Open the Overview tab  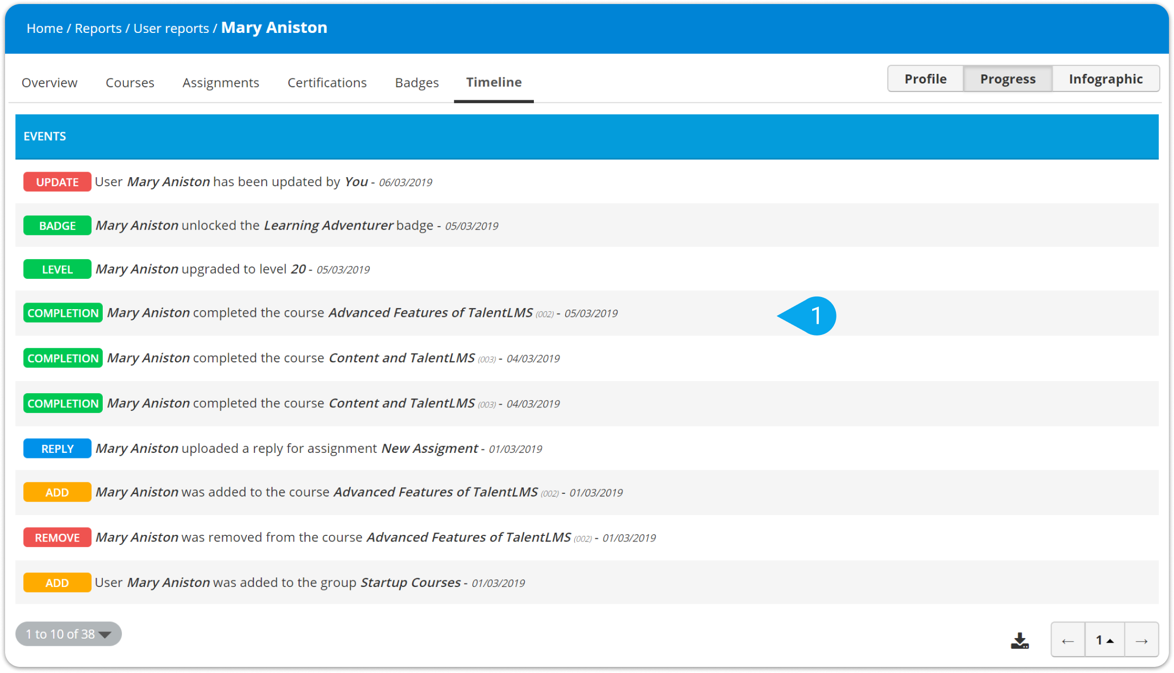click(x=50, y=82)
